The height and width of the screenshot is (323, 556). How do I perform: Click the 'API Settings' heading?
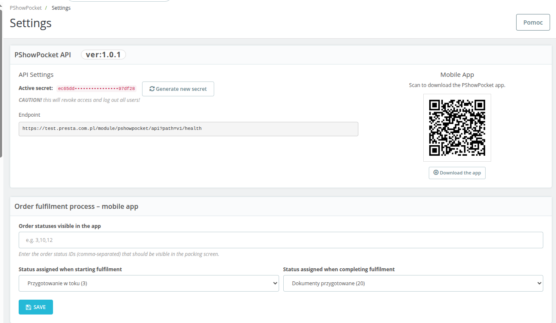click(x=36, y=75)
